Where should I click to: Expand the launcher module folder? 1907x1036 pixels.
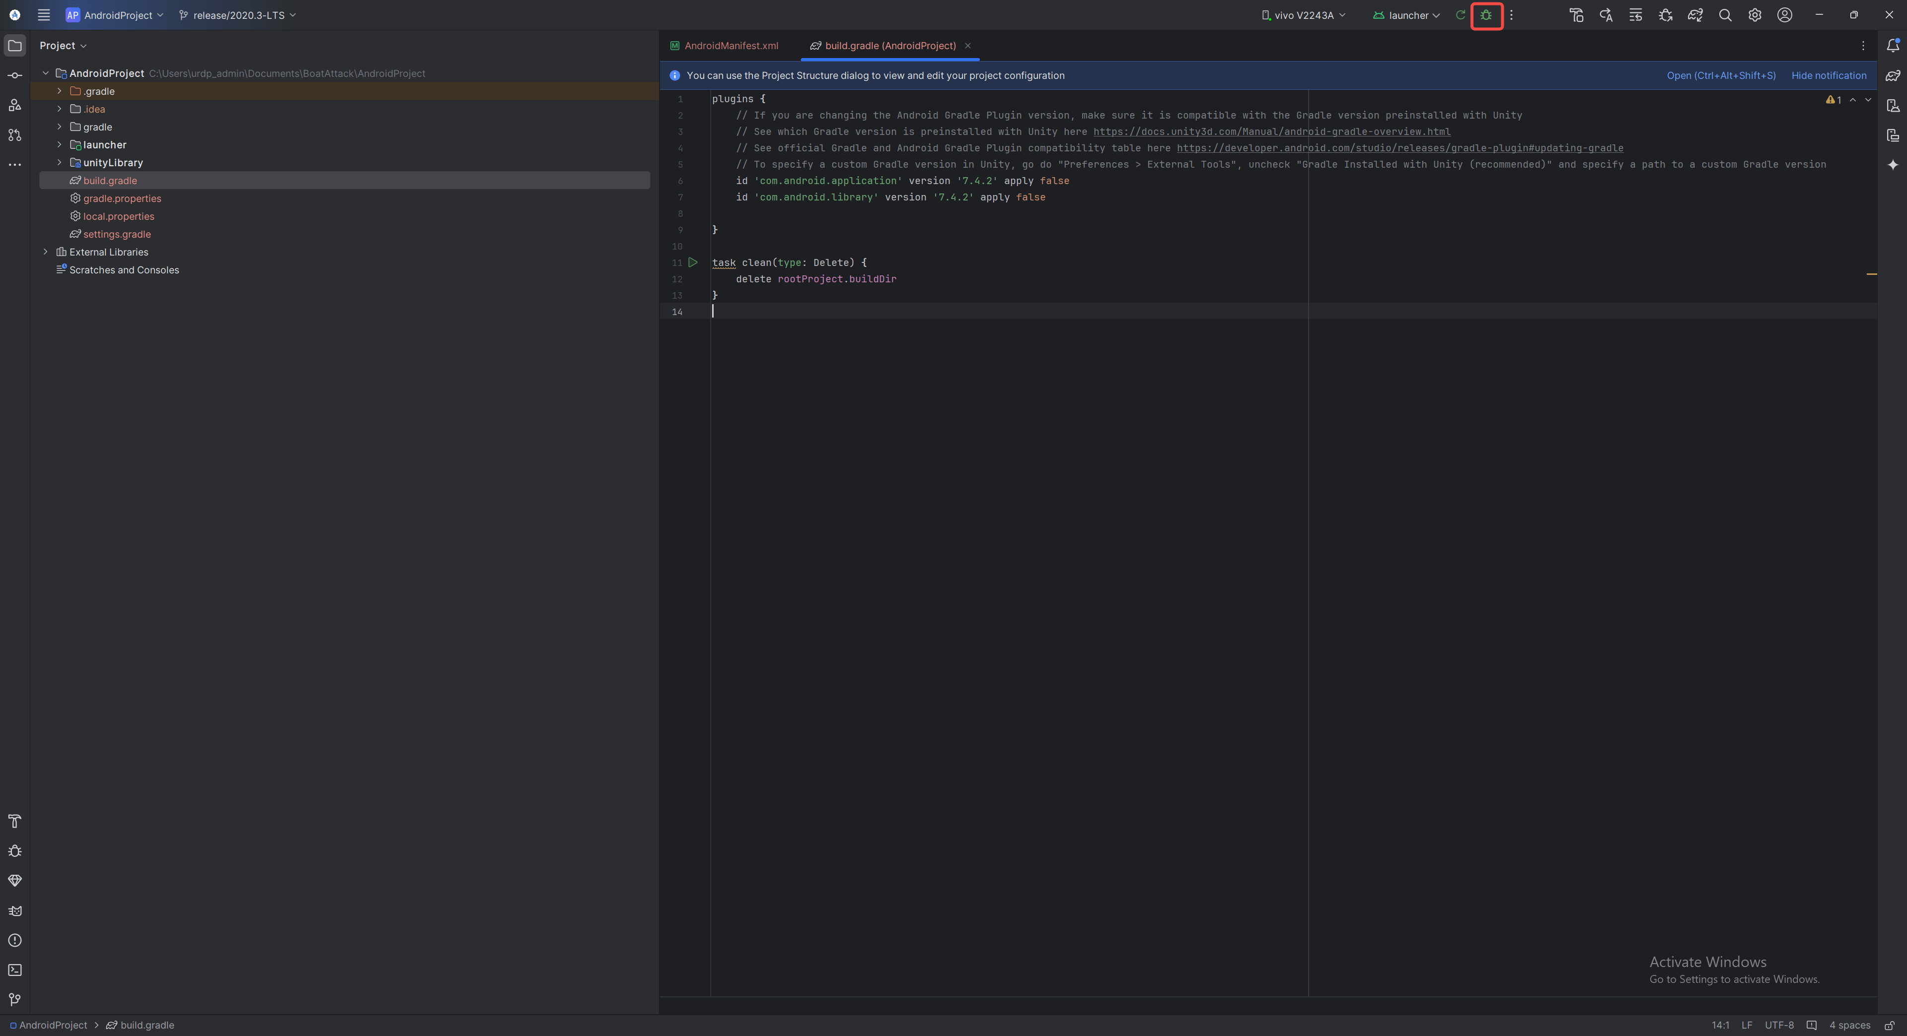[59, 145]
